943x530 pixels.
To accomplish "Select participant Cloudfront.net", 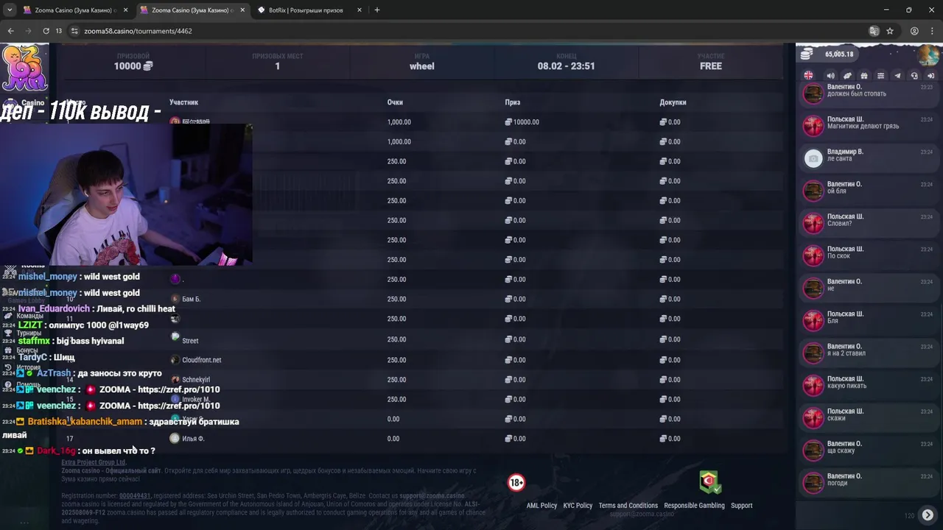I will [x=202, y=360].
